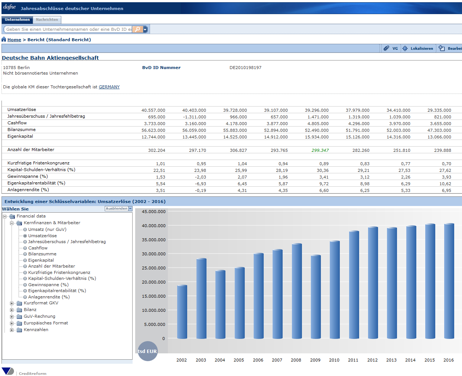This screenshot has width=462, height=376.
Task: Click the search magnifier icon
Action: pyautogui.click(x=137, y=29)
